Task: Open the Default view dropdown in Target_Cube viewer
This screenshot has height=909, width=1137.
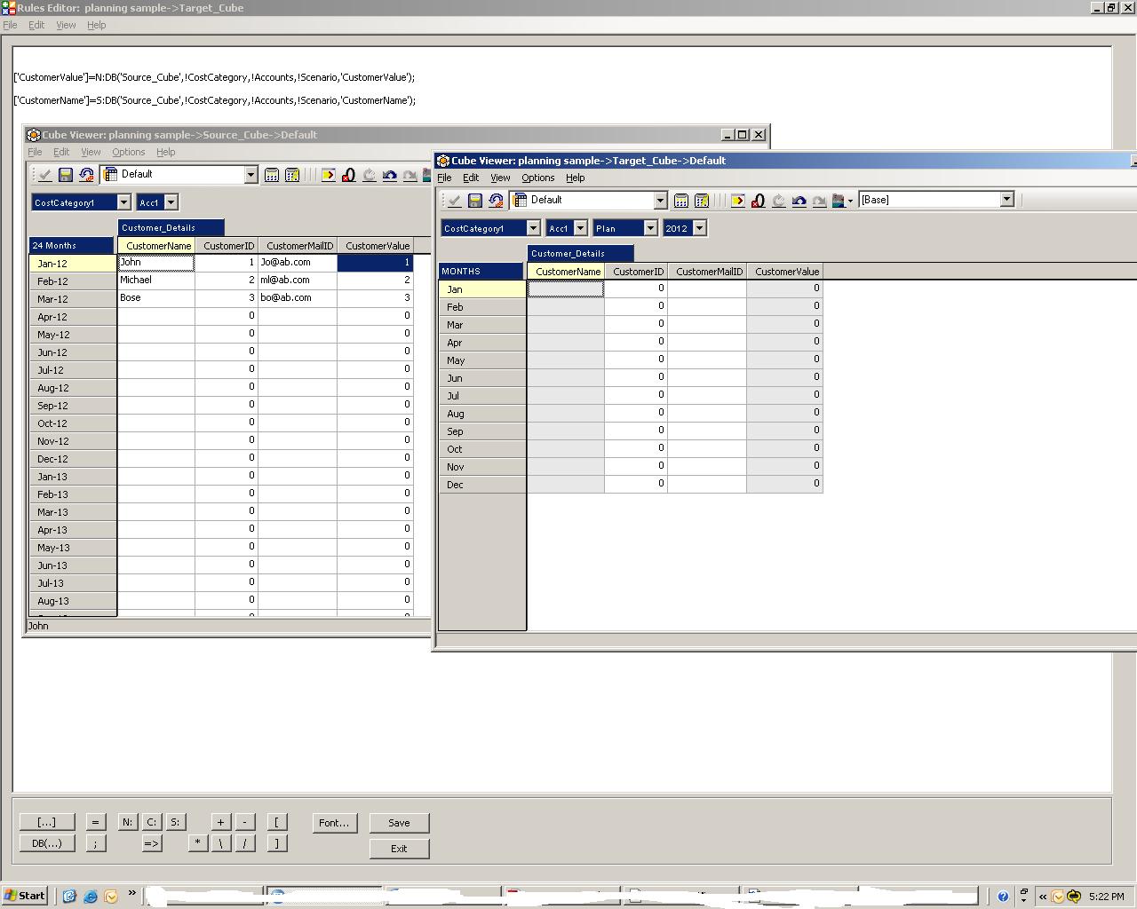Action: (x=660, y=201)
